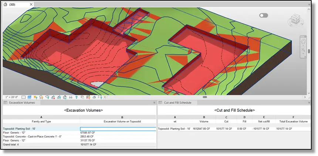Click the Zoom tool on navigation bar
The image size is (318, 156).
304,49
